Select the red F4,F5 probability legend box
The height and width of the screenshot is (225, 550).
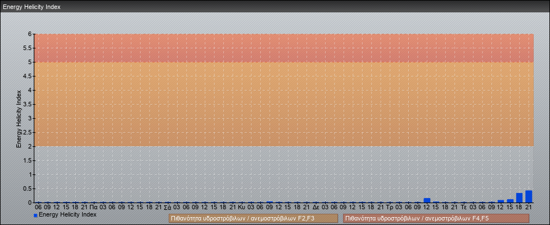[436, 218]
